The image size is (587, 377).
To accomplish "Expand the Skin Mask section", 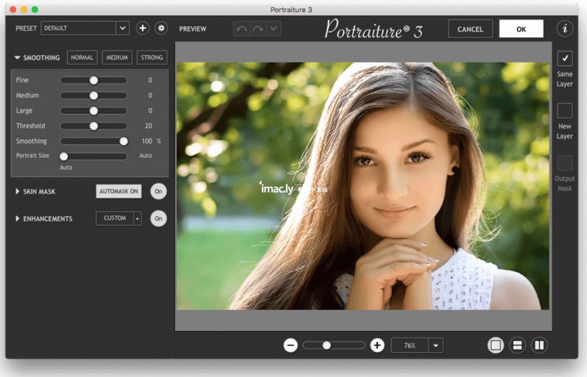I will pos(18,191).
